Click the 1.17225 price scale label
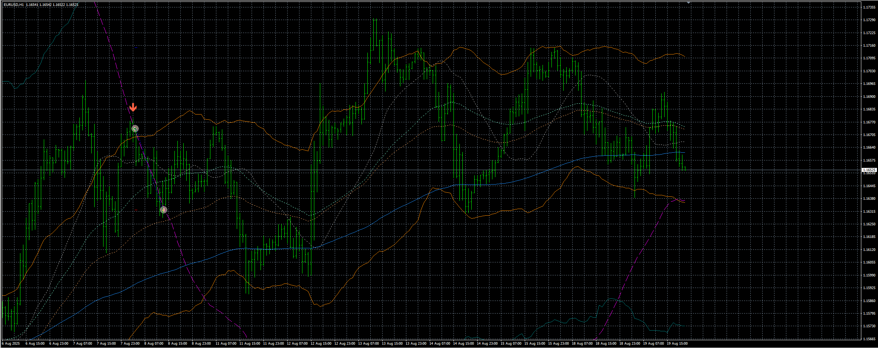Screen dimensions: 878x348 click(x=869, y=33)
